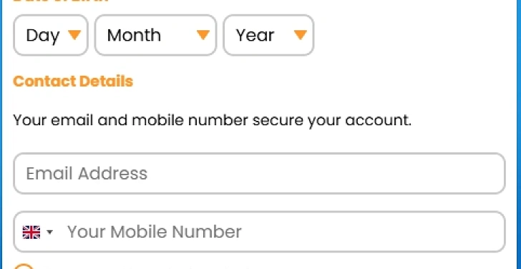Click the Month label text
The width and height of the screenshot is (521, 269).
pyautogui.click(x=134, y=35)
